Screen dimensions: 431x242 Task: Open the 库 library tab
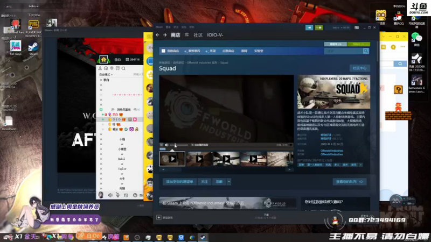[x=186, y=35]
